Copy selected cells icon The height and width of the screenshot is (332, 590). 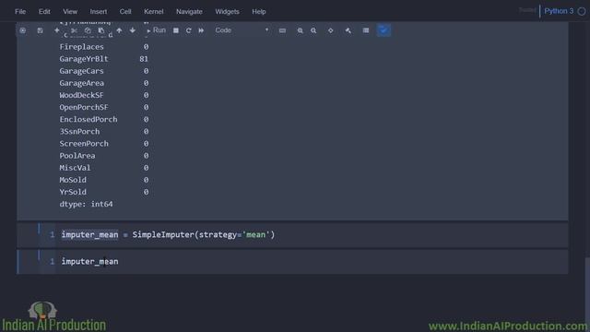point(88,30)
